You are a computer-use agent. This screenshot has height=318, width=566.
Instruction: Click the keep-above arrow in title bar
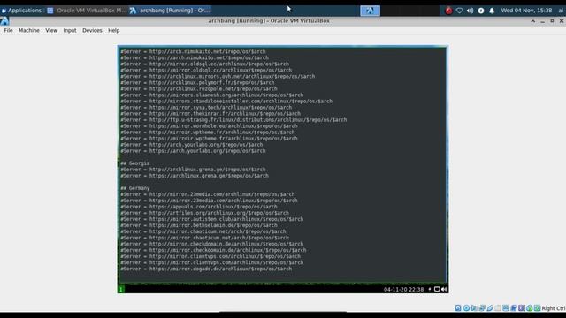point(532,21)
